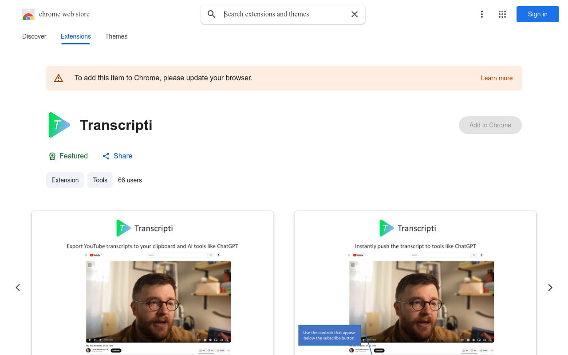
Task: Click the Sign in button
Action: pos(538,14)
